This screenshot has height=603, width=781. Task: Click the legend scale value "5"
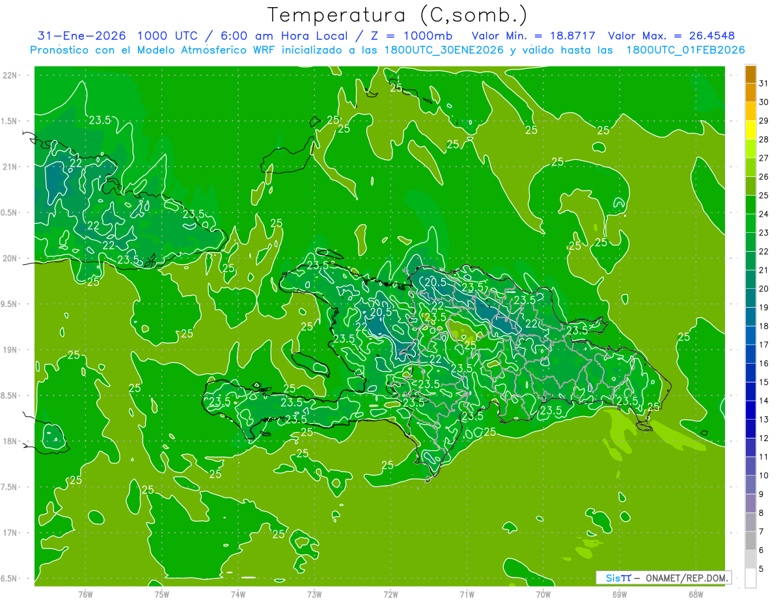coord(761,569)
